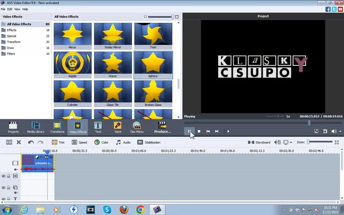This screenshot has width=344, height=215.
Task: Switch to Storyboard view
Action: (x=259, y=142)
